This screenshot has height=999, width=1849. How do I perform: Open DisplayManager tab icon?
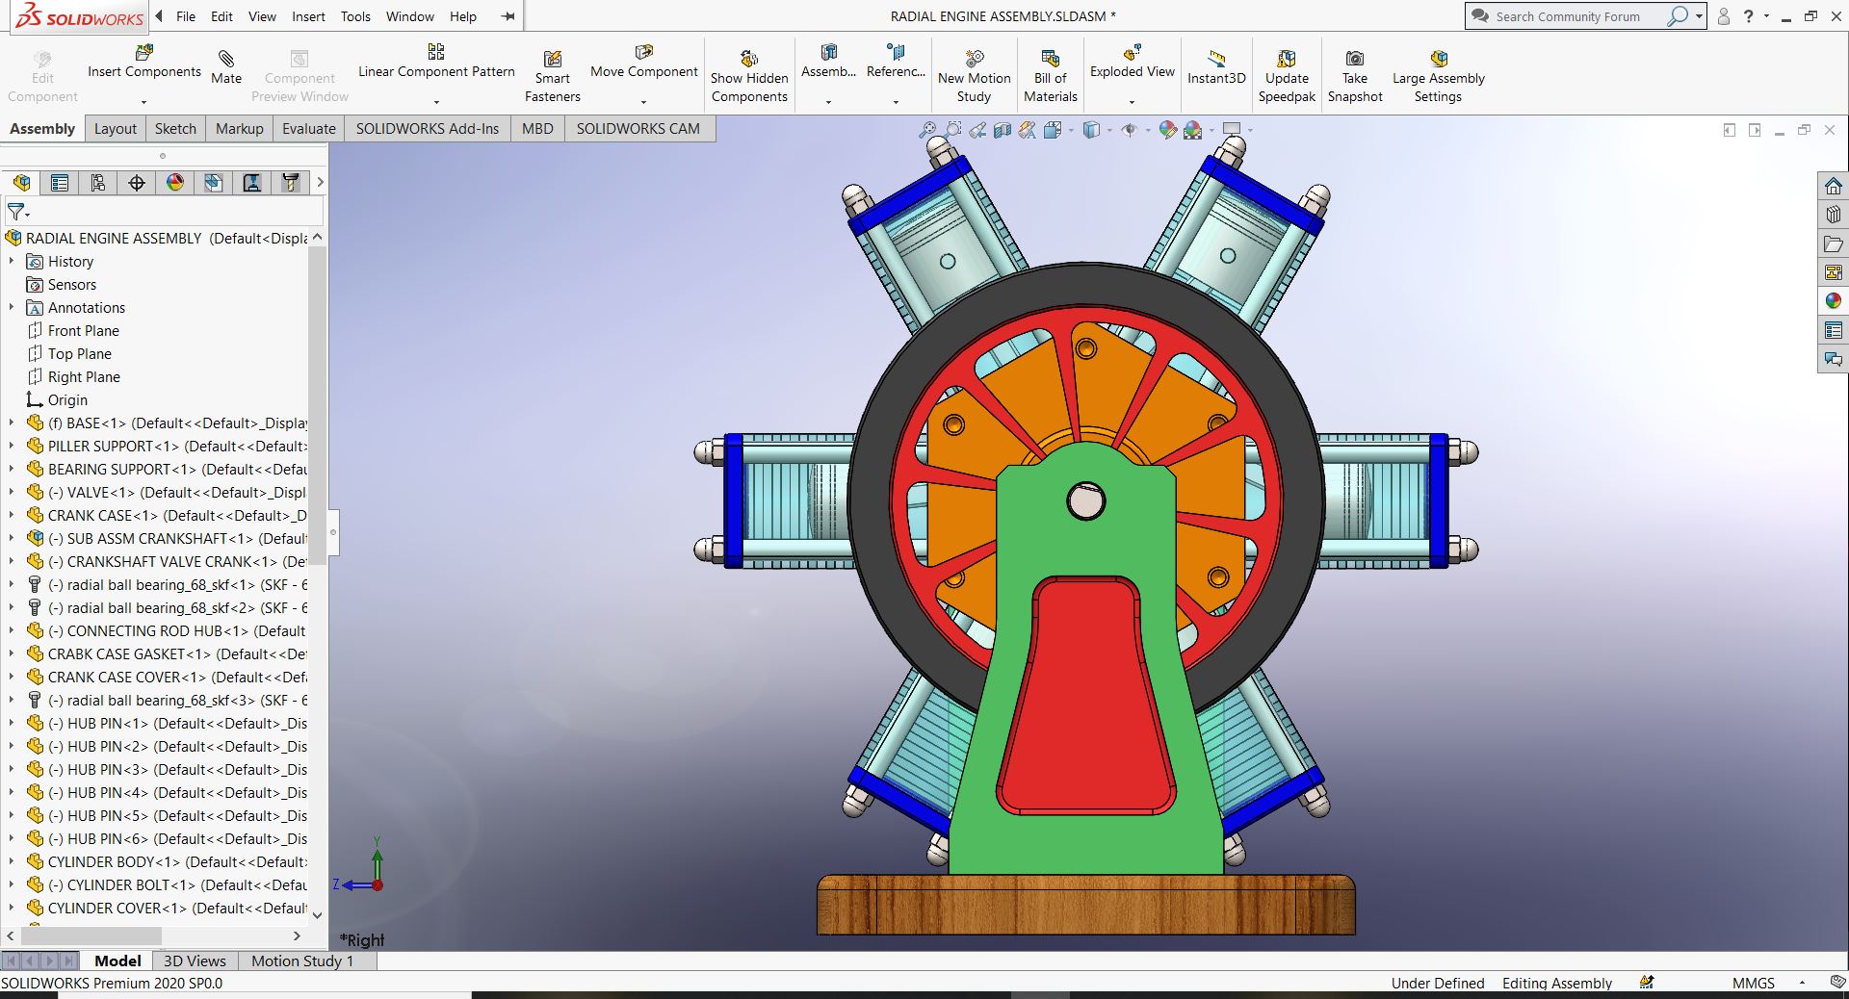175,183
